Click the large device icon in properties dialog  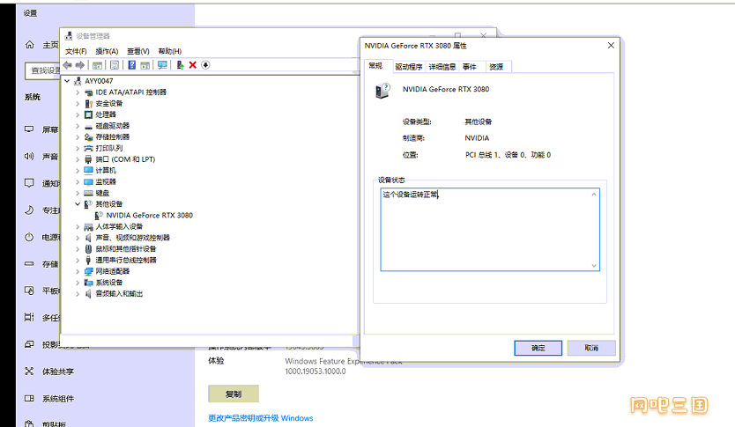click(382, 90)
